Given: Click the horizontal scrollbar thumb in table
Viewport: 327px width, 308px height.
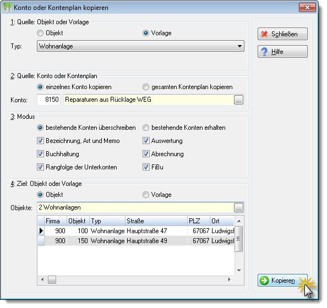Looking at the screenshot, I should click(x=52, y=279).
